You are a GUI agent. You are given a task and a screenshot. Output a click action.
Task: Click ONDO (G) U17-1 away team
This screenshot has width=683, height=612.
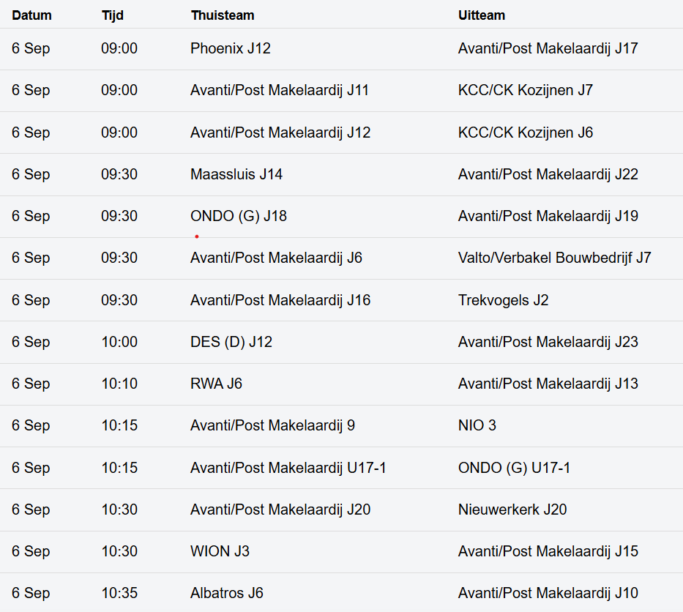click(514, 468)
